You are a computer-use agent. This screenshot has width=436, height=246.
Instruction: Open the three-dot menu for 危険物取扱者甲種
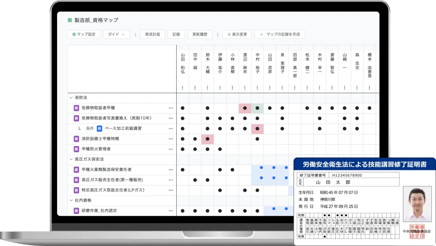pyautogui.click(x=171, y=108)
